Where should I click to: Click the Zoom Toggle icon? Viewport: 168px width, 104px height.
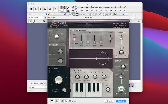[x=110, y=14]
